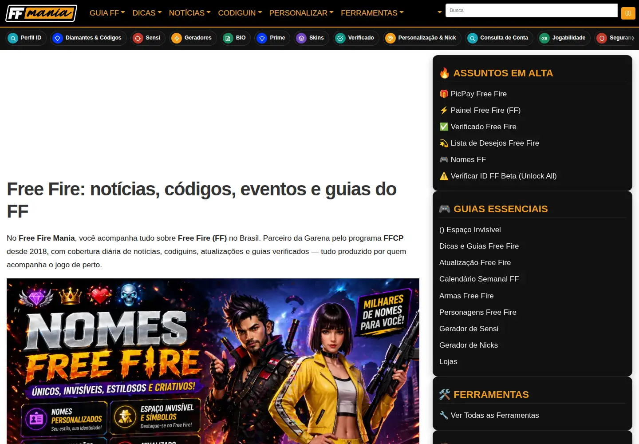Open the Segurança shield icon
This screenshot has height=444, width=639.
[602, 38]
